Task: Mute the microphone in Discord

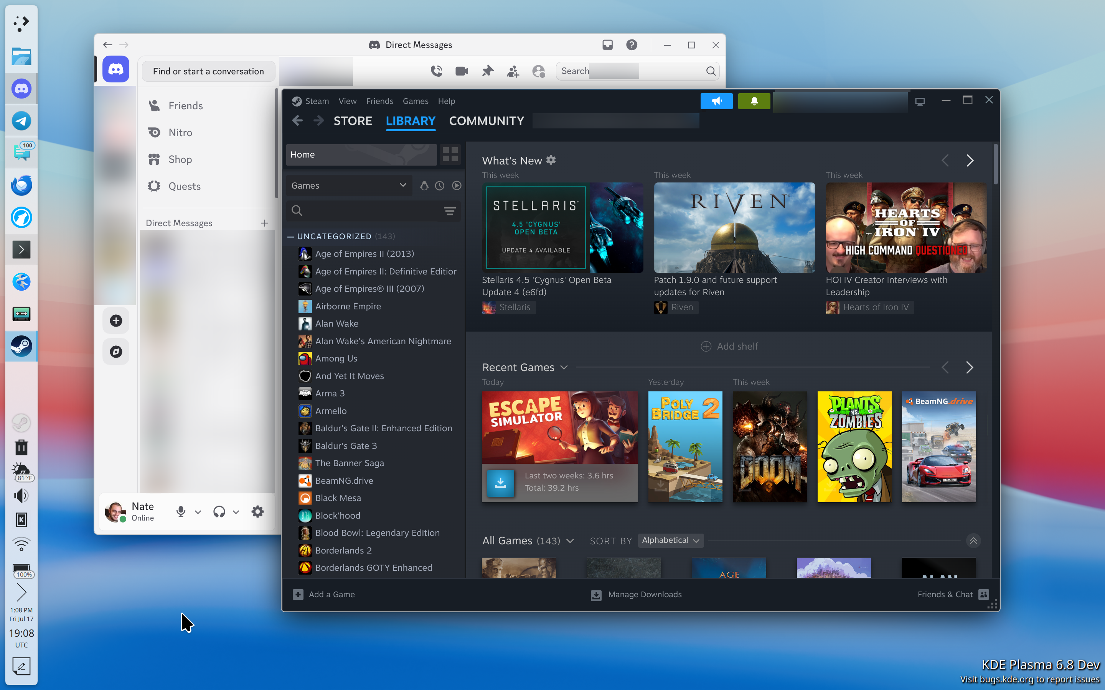Action: coord(181,512)
